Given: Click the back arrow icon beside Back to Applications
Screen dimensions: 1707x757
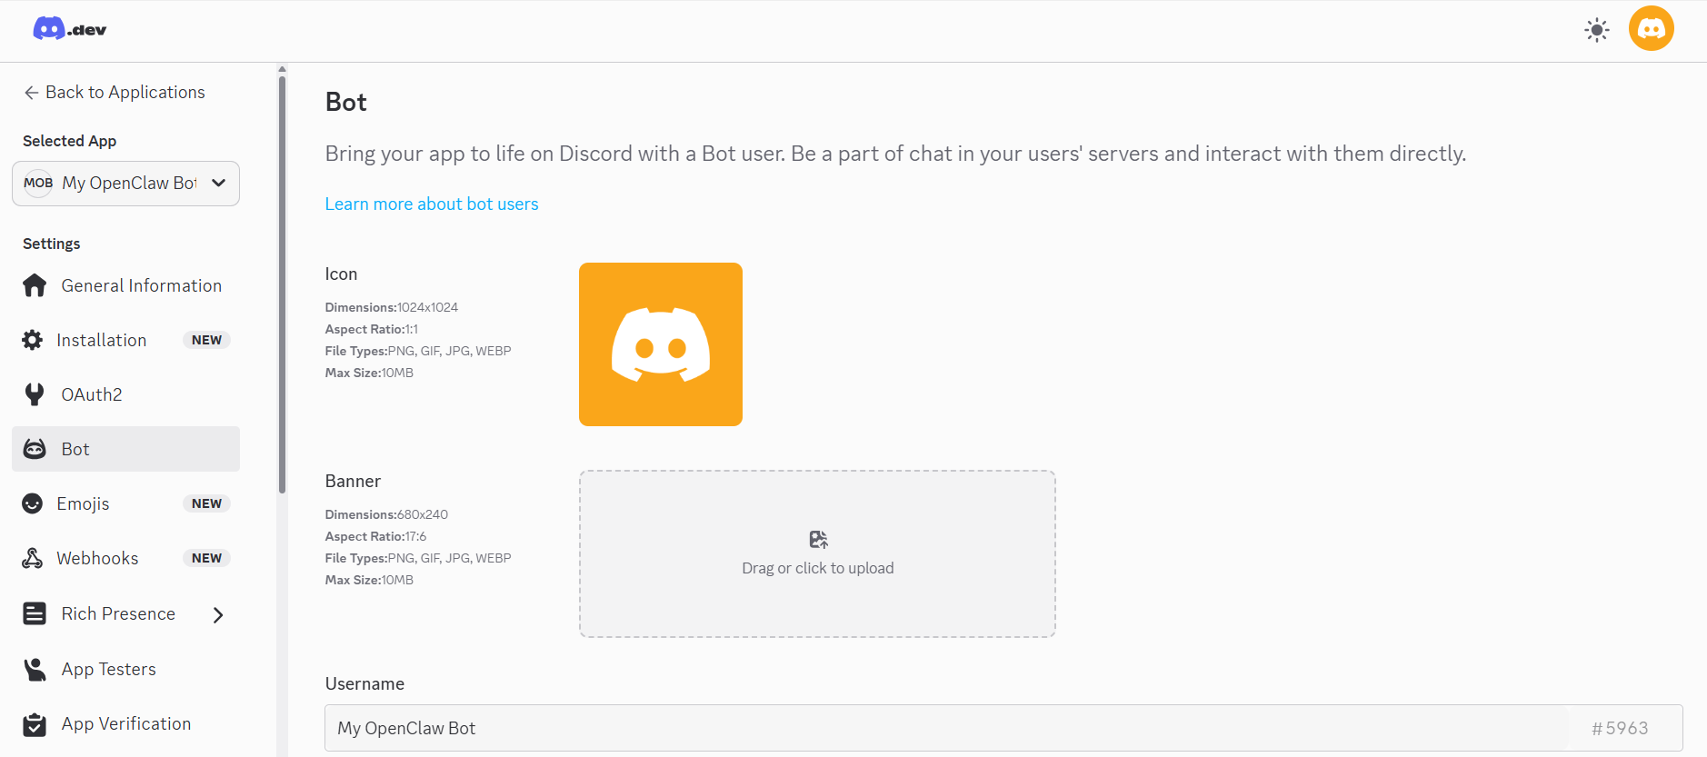Looking at the screenshot, I should (x=31, y=93).
